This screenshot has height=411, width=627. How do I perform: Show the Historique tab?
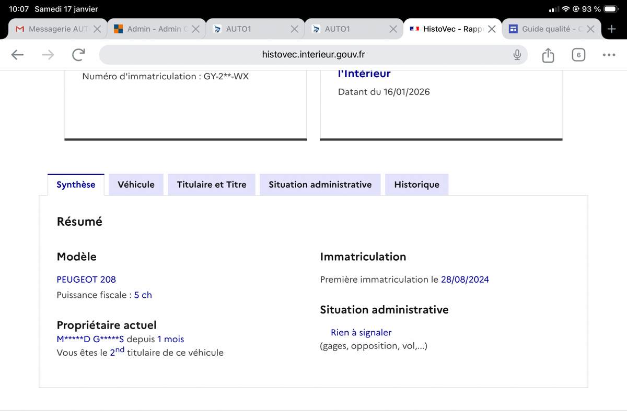coord(416,185)
